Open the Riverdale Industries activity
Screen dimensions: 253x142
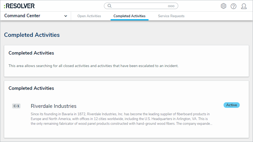54,106
